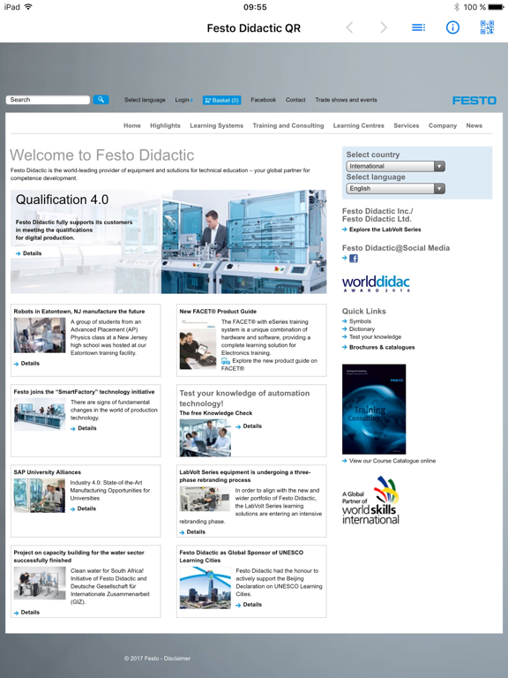Click the 'Welcome to Festo Didactic' heading
508x678 pixels.
point(102,155)
